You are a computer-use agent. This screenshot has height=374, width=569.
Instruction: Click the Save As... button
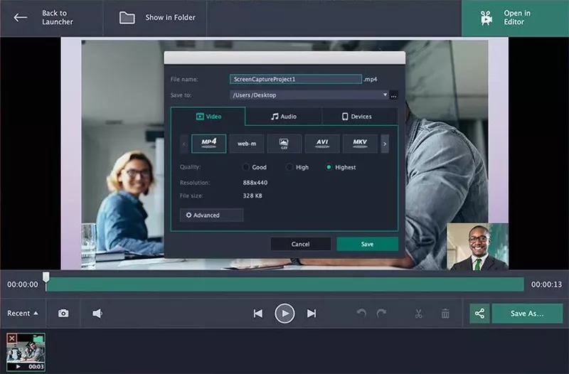(527, 314)
